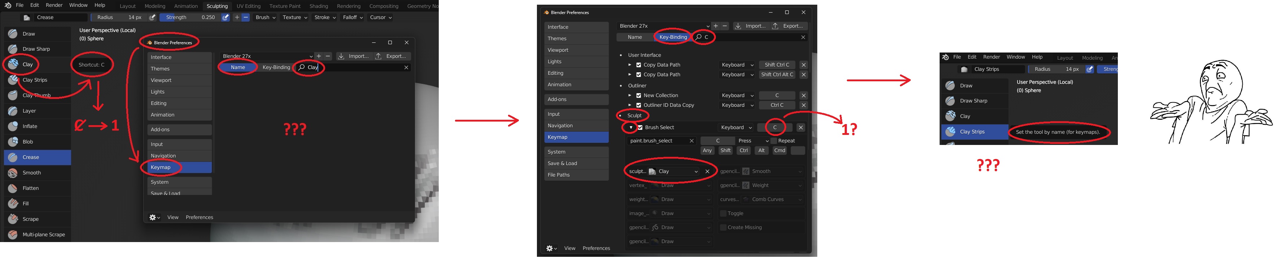Remove keymap preset in Key-Binding Preferences window
Viewport: 1286px width, 264px height.
[725, 26]
